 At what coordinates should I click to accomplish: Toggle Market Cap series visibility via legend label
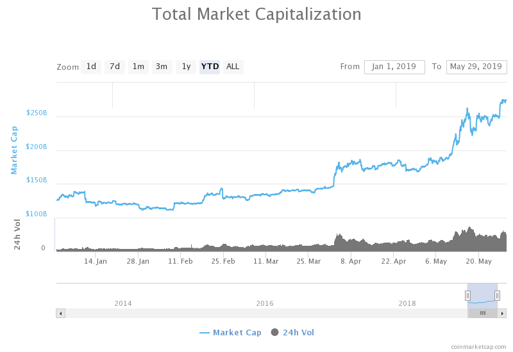237,332
